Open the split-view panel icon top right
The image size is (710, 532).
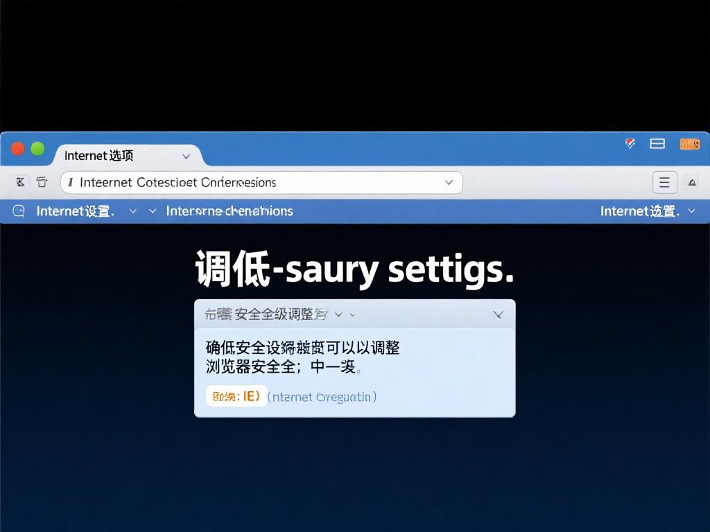pyautogui.click(x=657, y=143)
